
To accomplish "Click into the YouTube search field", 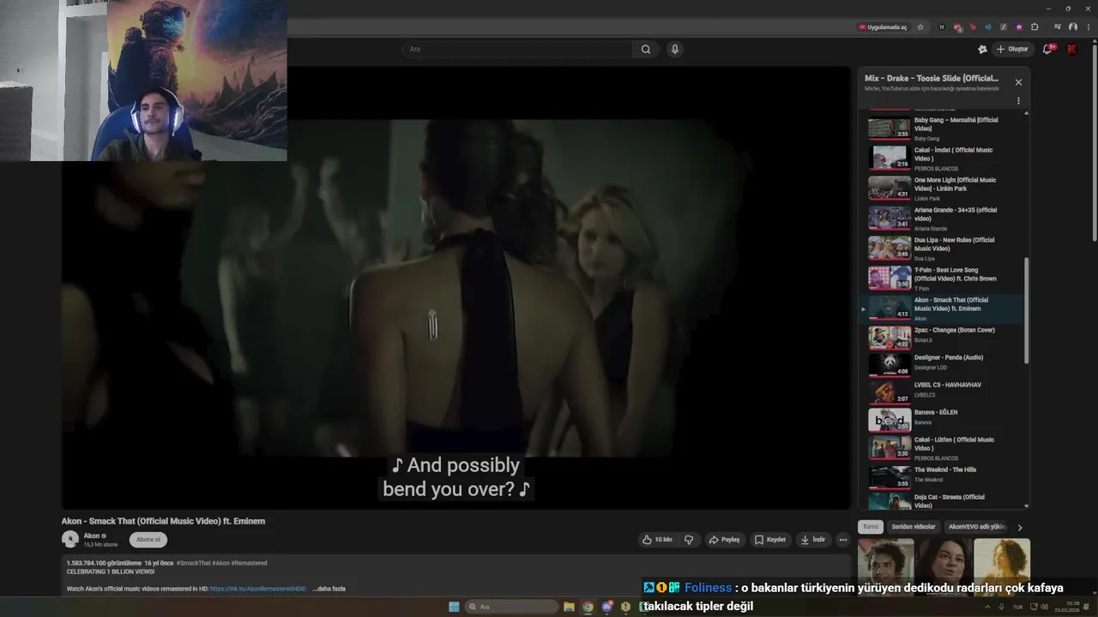I will 517,49.
